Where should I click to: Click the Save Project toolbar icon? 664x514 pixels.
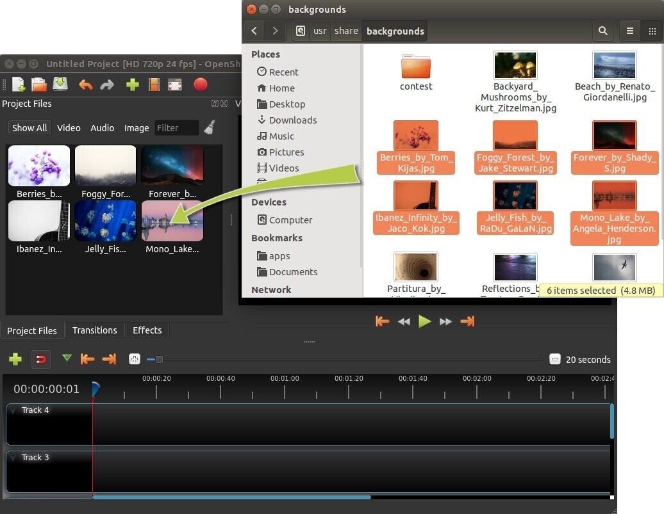pyautogui.click(x=60, y=84)
